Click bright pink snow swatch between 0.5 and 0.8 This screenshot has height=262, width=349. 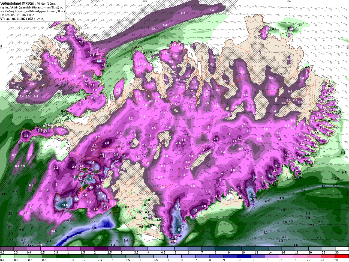click(47, 249)
